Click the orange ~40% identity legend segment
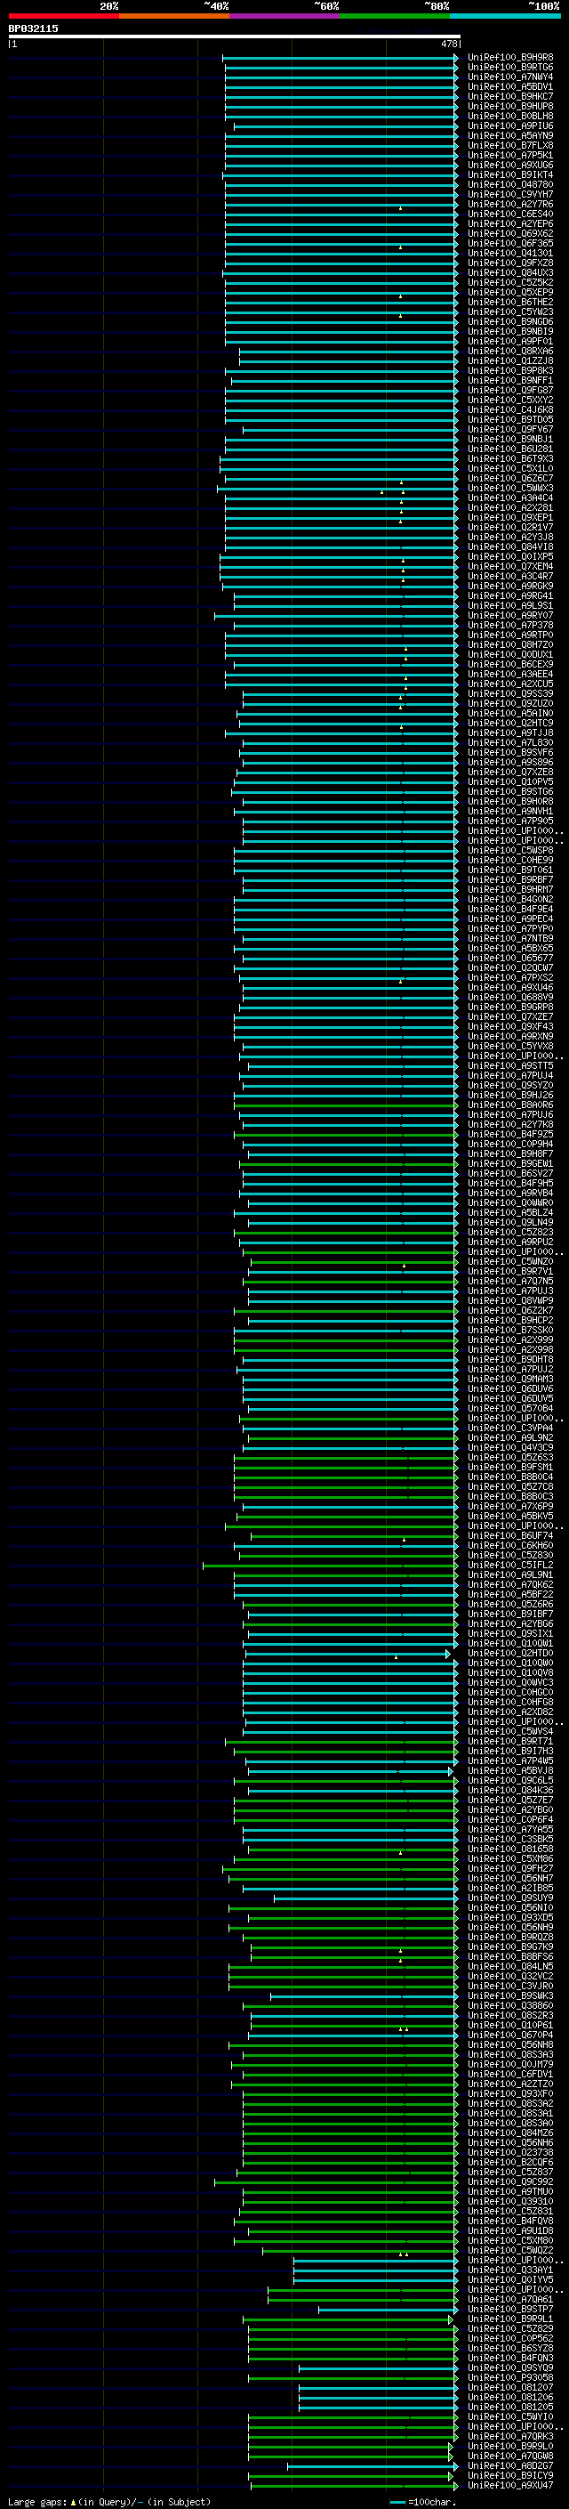This screenshot has width=569, height=2509. tap(174, 16)
